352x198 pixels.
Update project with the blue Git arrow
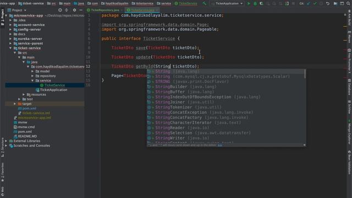coord(309,3)
